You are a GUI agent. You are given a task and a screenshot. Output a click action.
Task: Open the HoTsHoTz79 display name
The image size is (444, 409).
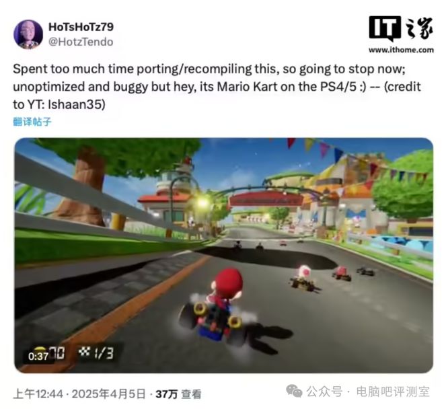81,27
